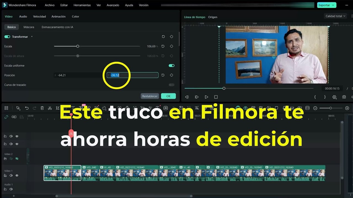Toggle the green auto-link chain icon
353x198 pixels.
pos(6,117)
